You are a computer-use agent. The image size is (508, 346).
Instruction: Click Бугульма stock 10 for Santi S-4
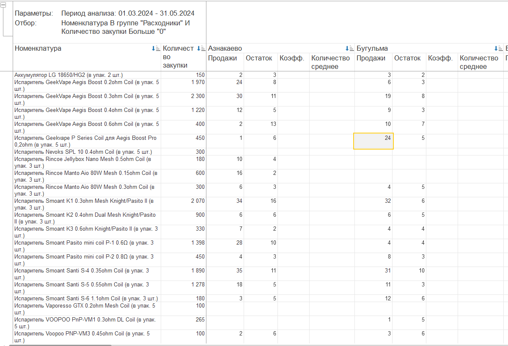click(421, 270)
